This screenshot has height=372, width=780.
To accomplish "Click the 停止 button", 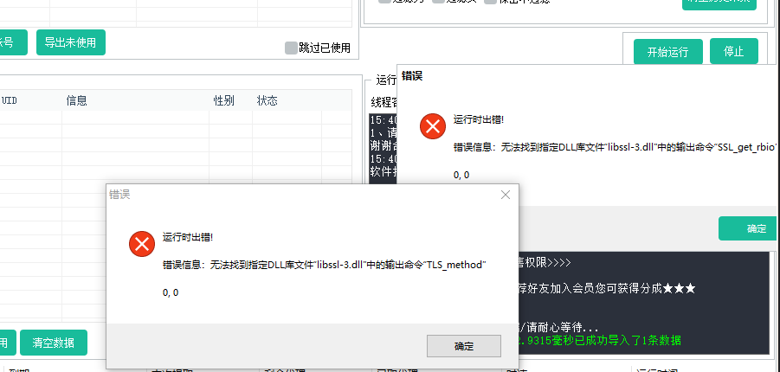I will point(734,51).
